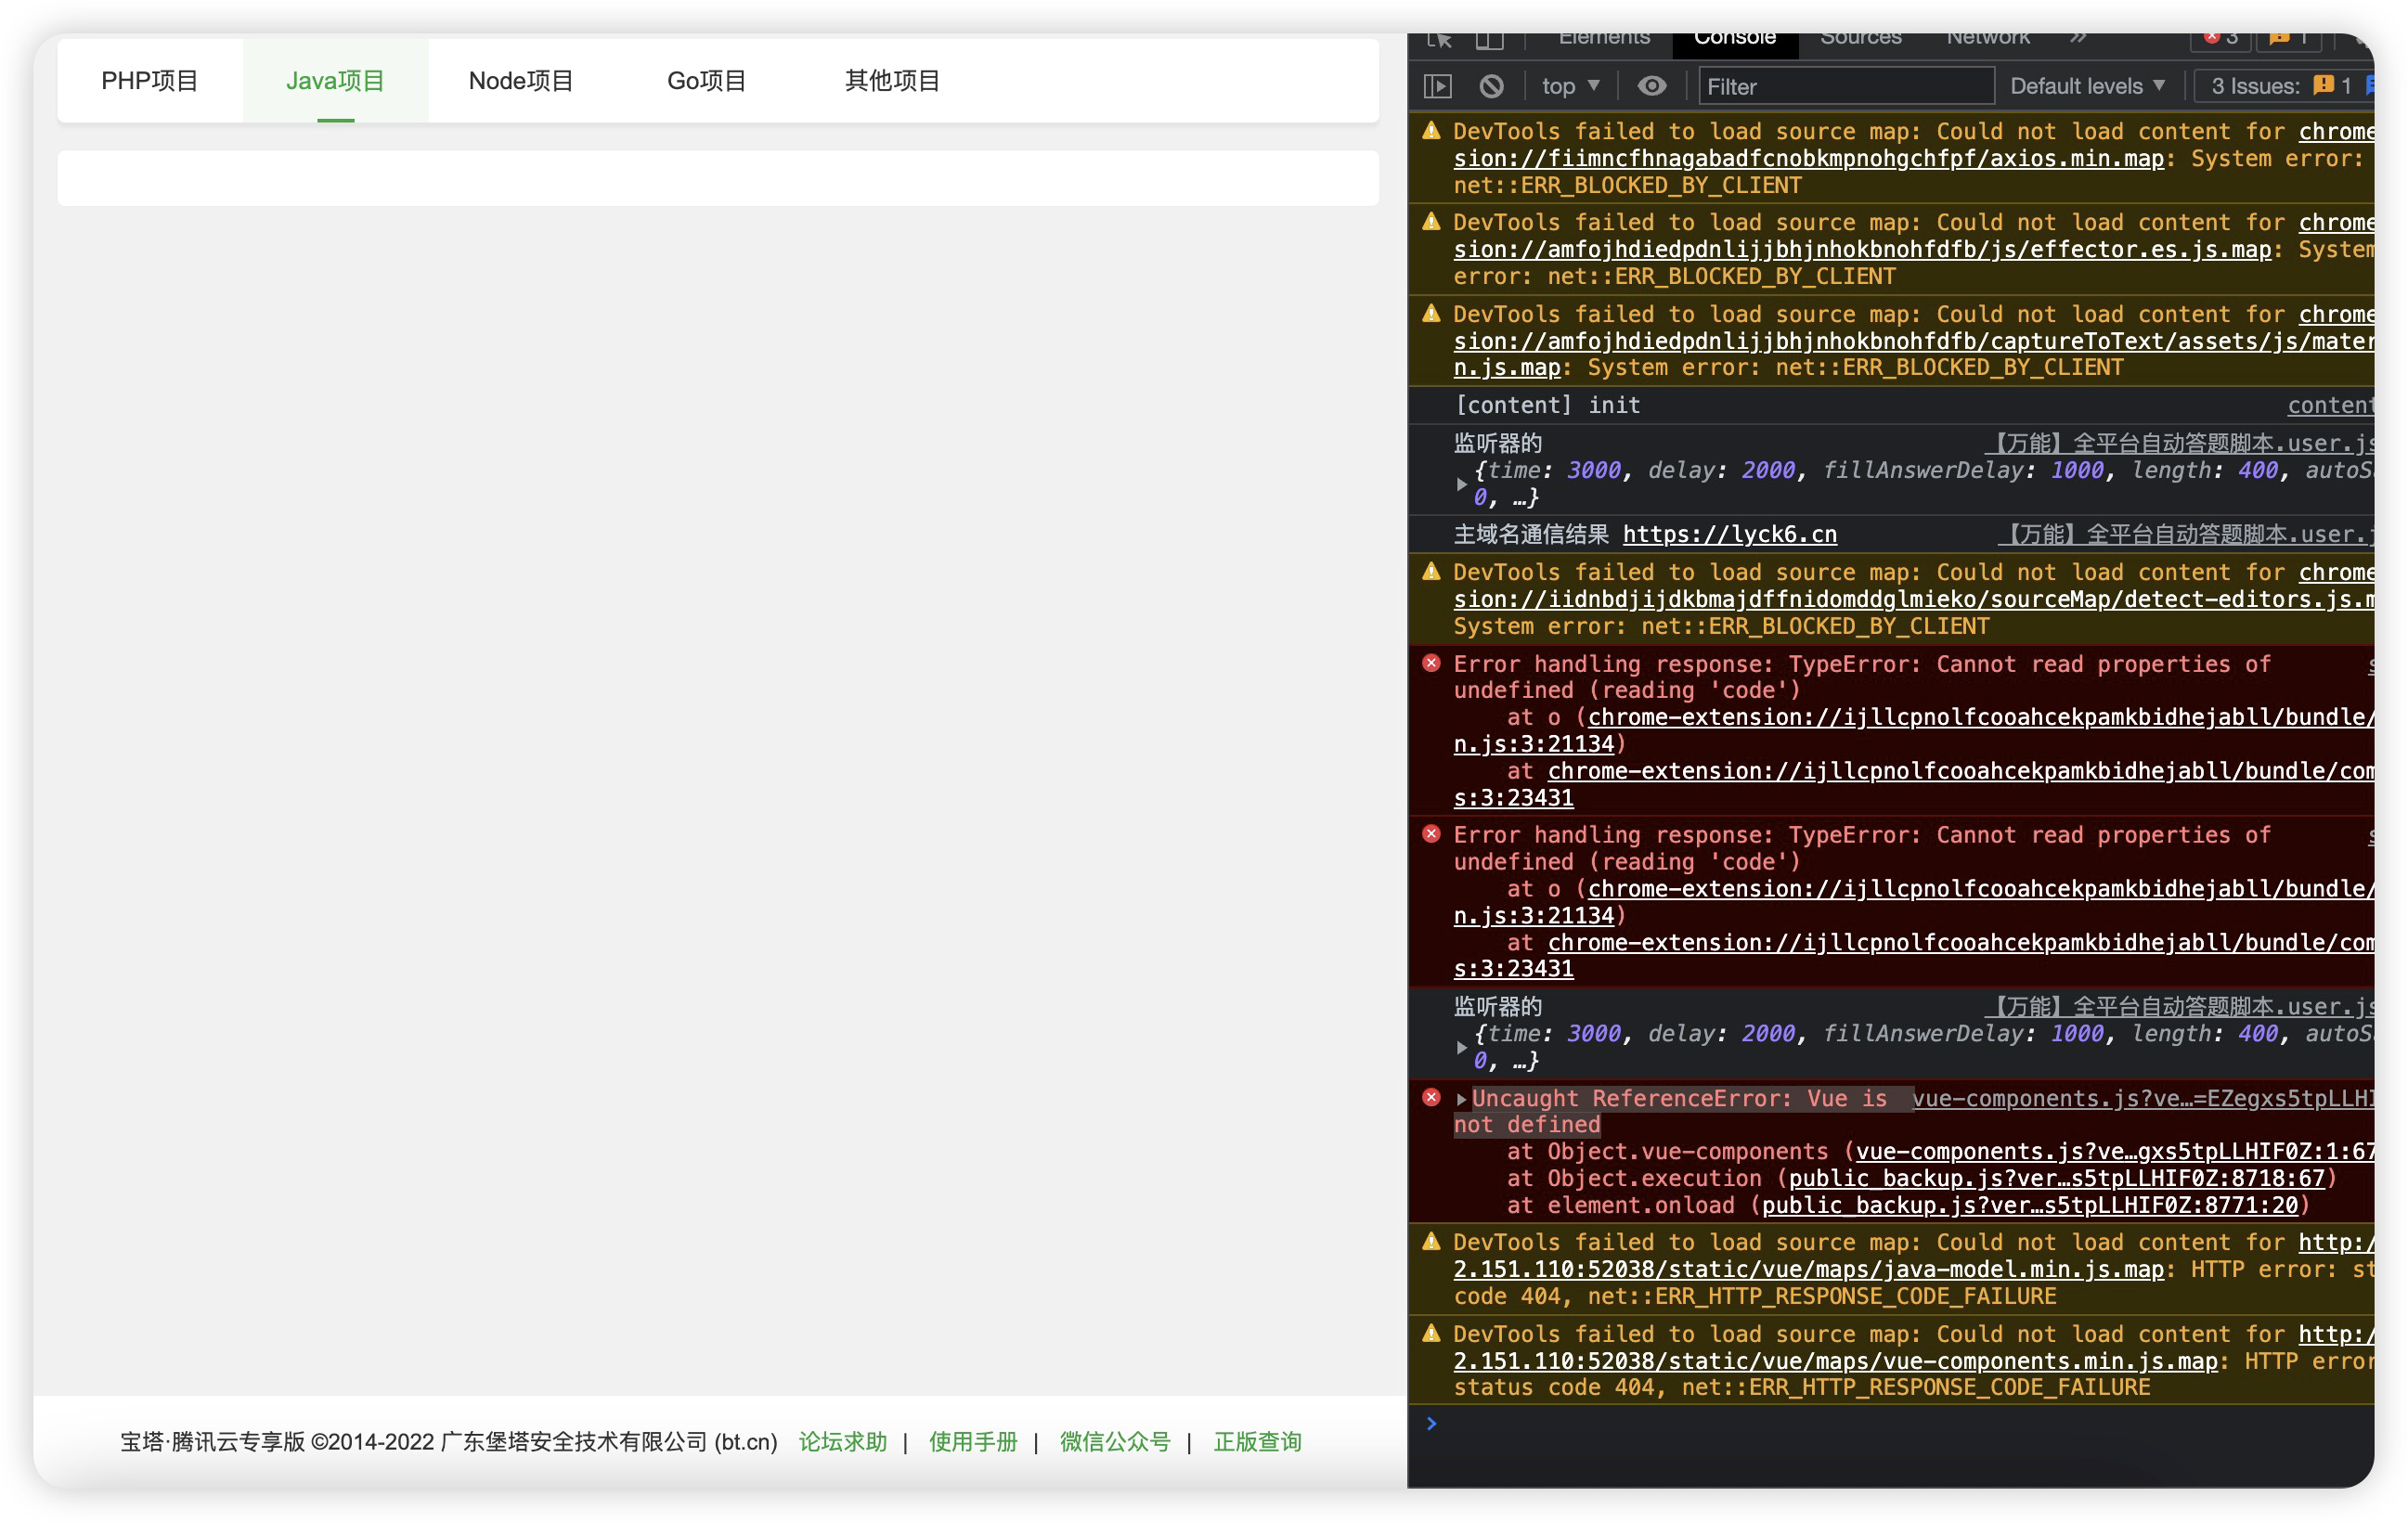Open the java-model.min.js.map link
The width and height of the screenshot is (2408, 1522).
pyautogui.click(x=1808, y=1269)
